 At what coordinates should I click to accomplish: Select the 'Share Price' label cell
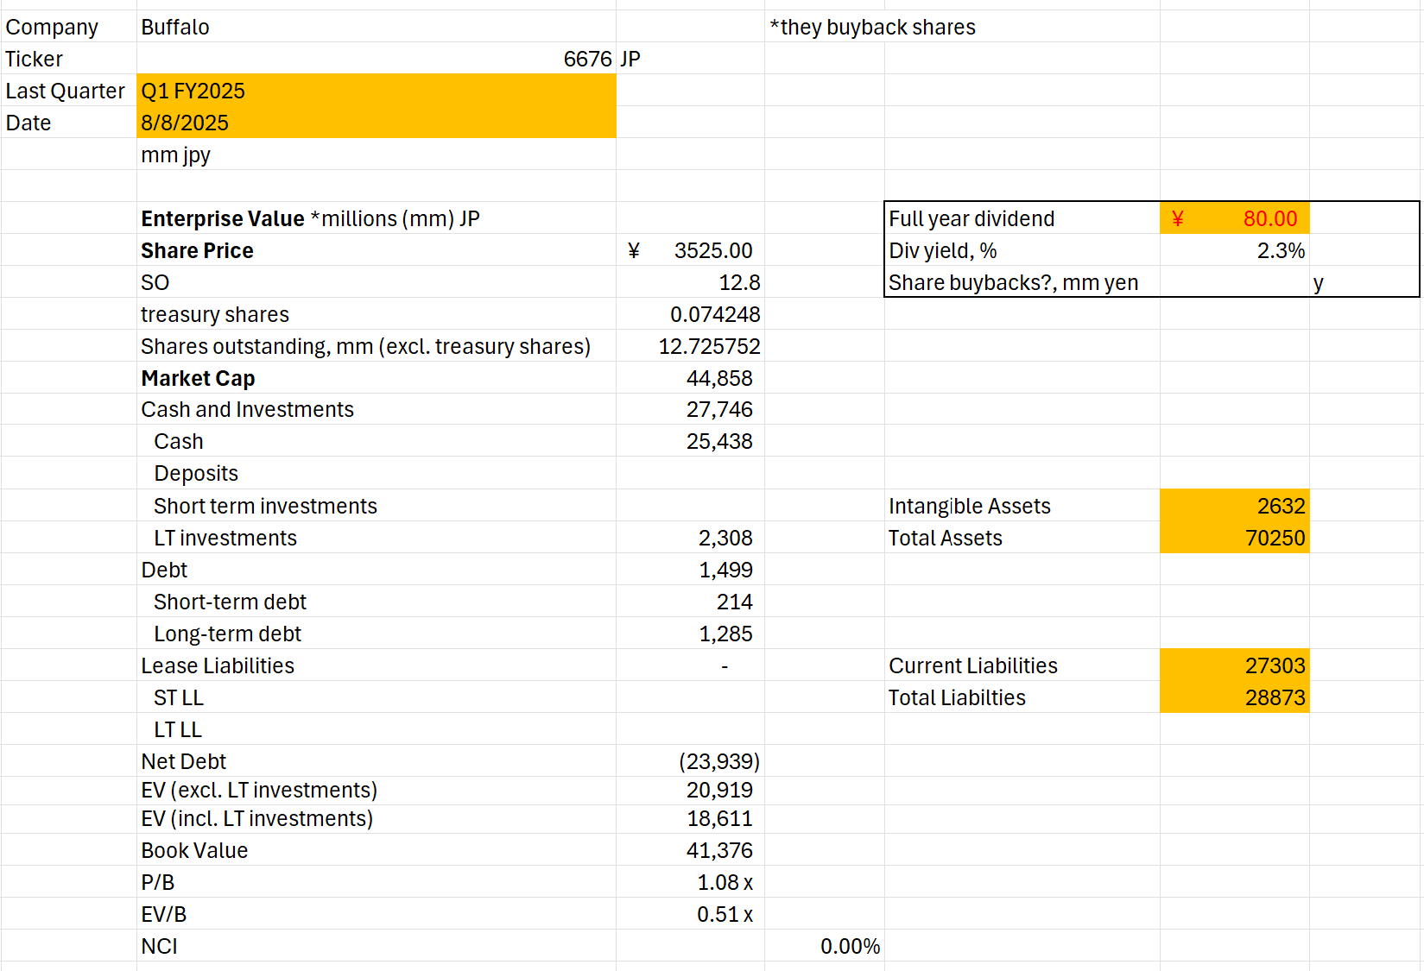click(x=376, y=250)
